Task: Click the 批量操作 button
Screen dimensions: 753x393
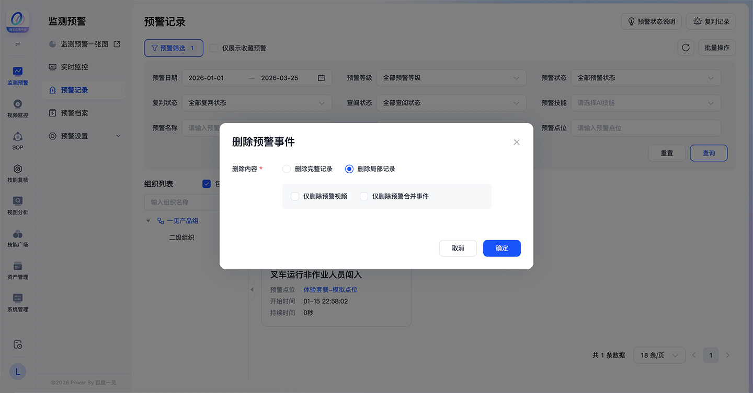Action: [717, 47]
